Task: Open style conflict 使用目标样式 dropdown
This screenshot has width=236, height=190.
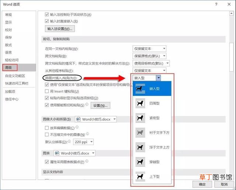Action: [151, 63]
